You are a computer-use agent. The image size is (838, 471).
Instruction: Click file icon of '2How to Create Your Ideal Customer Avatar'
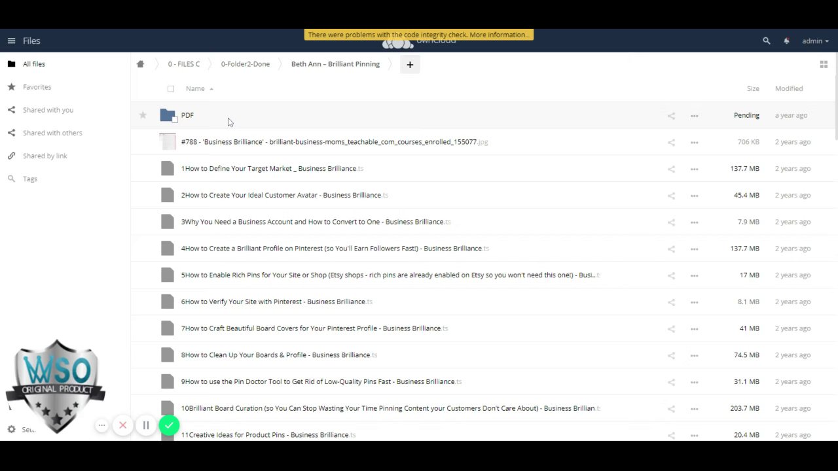pyautogui.click(x=168, y=195)
